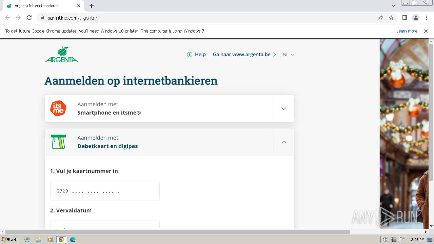Click vertical scrollbar down arrow
Screen dimensions: 434x244
(x=431, y=226)
